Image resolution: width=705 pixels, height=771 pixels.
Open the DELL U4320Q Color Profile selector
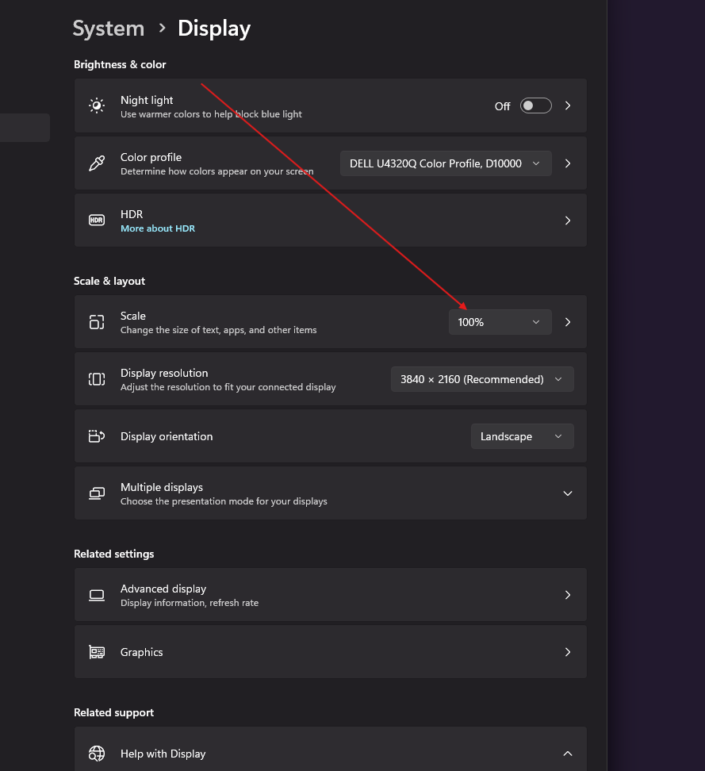(445, 163)
